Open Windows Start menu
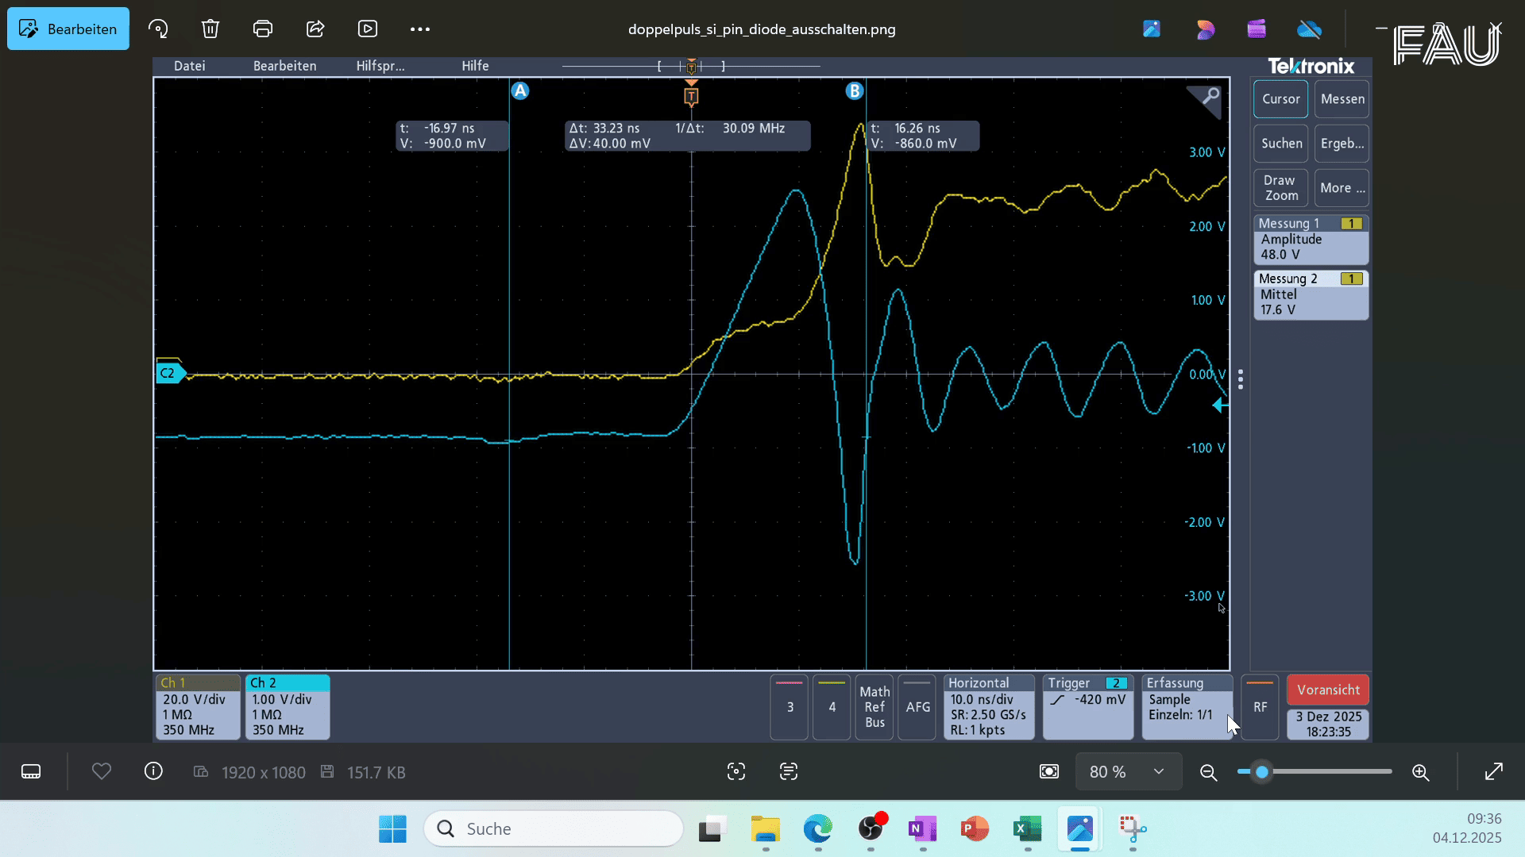Viewport: 1525px width, 857px height. 392,829
